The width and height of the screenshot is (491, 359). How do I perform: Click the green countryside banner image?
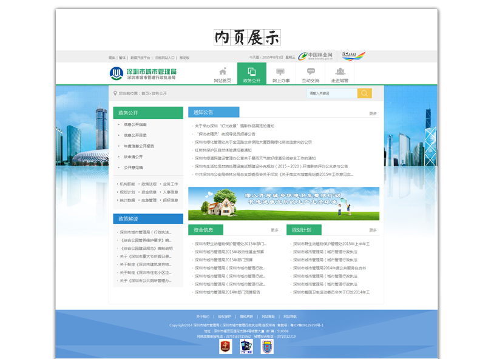(x=283, y=204)
